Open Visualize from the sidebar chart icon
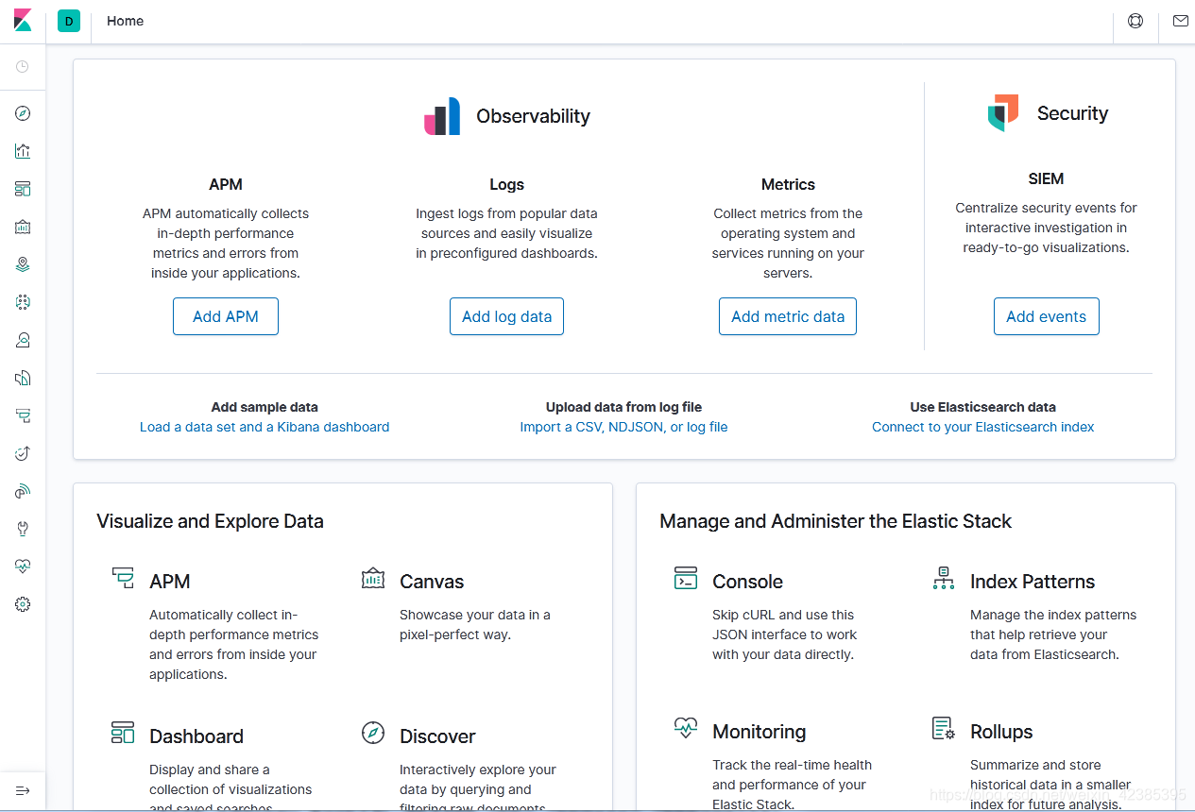The height and width of the screenshot is (812, 1195). [23, 151]
